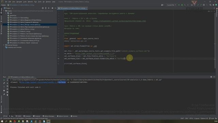Screen dimensions: 218x123
Task: Expand the _xml folder
Action: click(6, 13)
